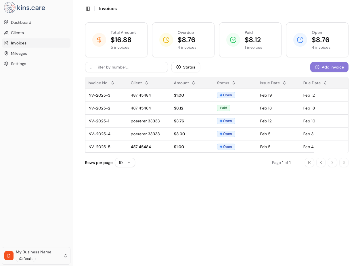
Task: Switch to the Invoices sidebar entry
Action: click(x=18, y=43)
